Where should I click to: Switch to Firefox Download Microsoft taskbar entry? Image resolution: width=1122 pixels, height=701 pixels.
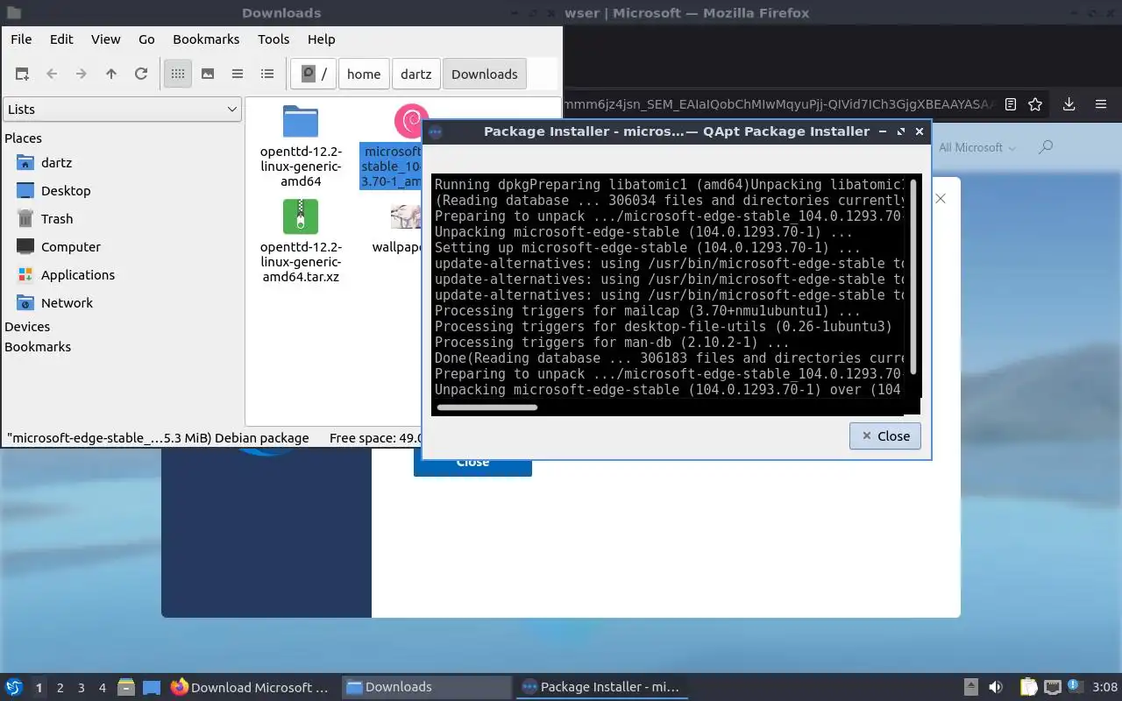click(250, 688)
